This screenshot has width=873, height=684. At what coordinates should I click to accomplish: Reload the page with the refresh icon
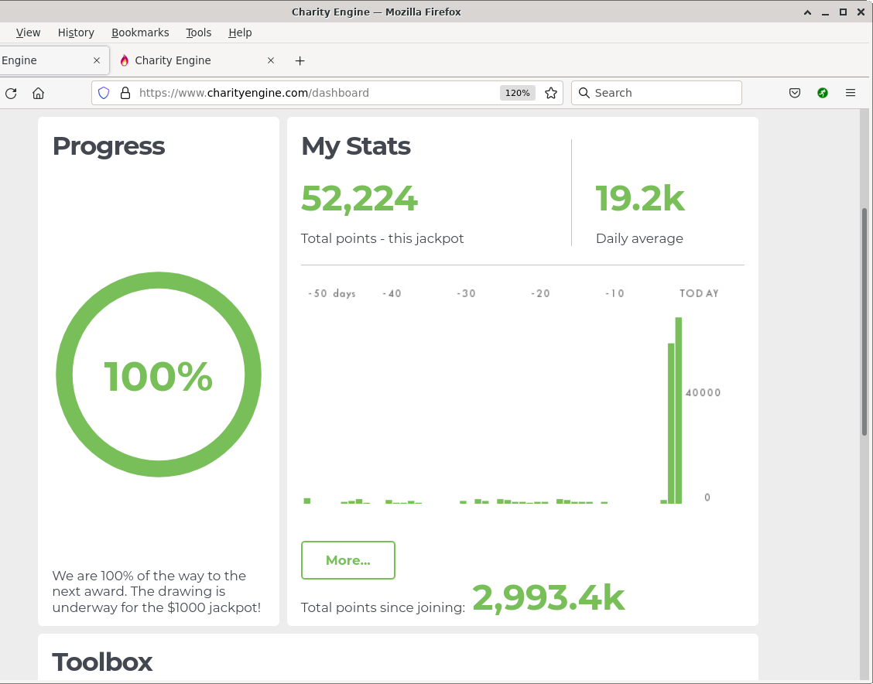click(x=11, y=93)
